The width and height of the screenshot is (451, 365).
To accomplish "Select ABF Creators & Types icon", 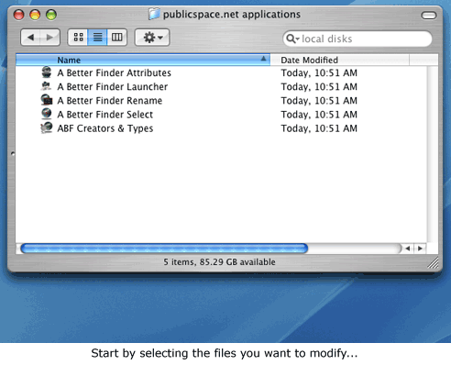I will pyautogui.click(x=47, y=127).
